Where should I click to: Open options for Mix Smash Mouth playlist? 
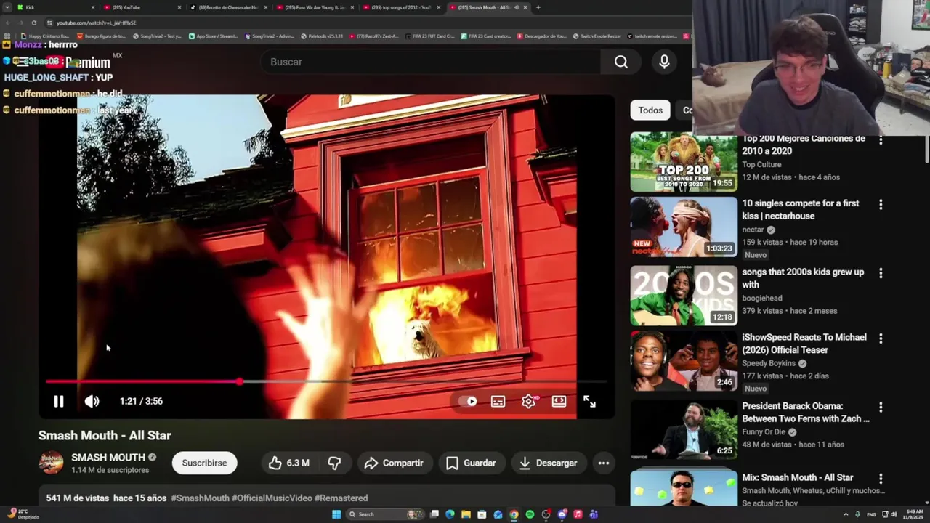(881, 479)
